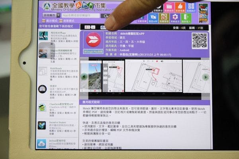Open the MultiSketch app in sidebar

tap(43, 71)
